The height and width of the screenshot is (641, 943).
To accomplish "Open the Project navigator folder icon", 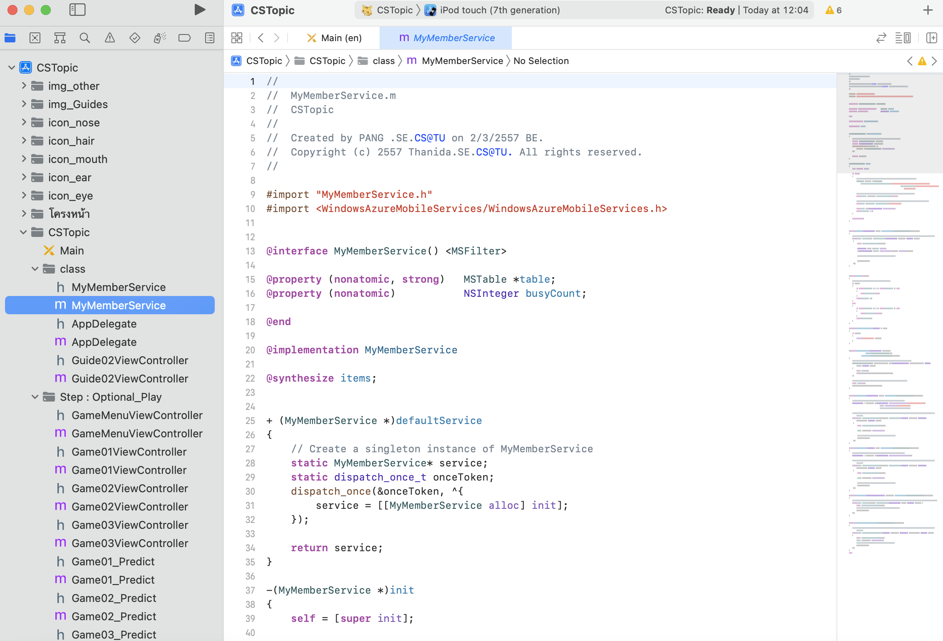I will (x=10, y=38).
